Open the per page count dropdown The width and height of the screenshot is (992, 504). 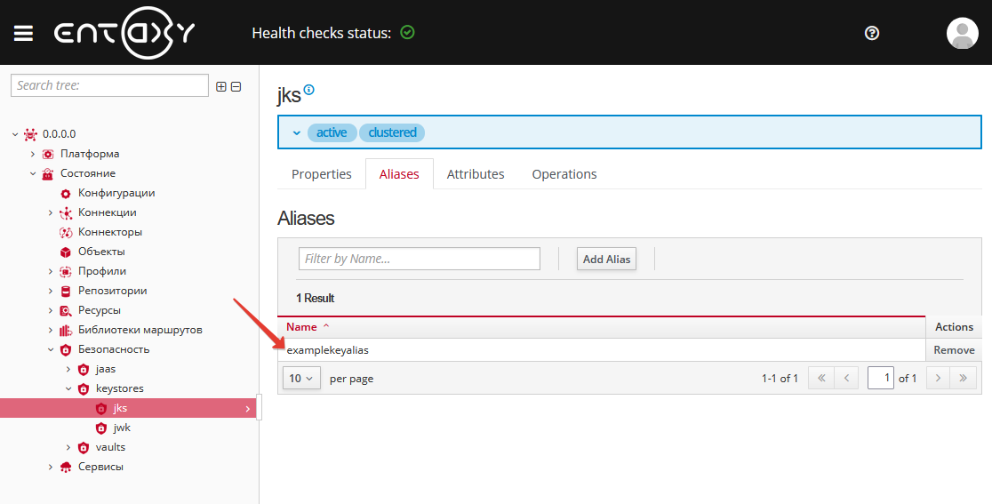301,379
